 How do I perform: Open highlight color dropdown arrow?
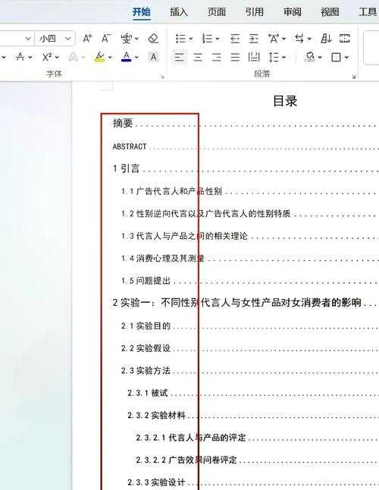tap(110, 57)
